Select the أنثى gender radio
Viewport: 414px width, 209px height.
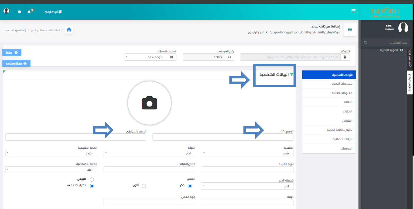[144, 186]
